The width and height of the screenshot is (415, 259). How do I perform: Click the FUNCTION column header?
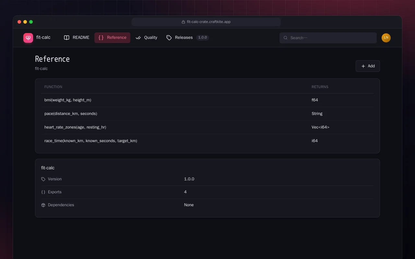click(53, 87)
